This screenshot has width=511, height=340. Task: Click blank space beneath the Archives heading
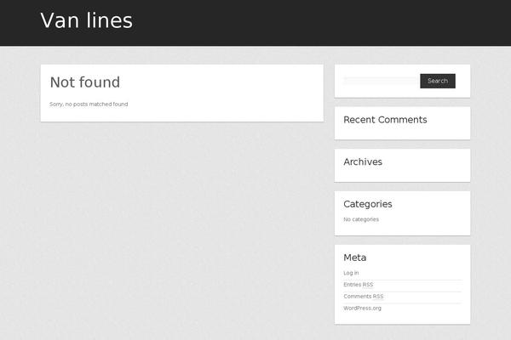pyautogui.click(x=401, y=174)
